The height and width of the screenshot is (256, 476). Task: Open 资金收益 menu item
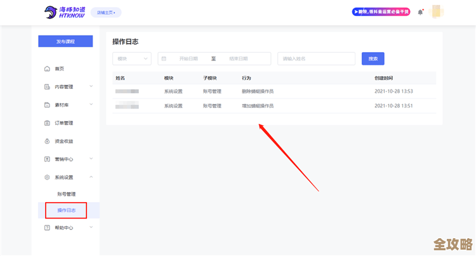(64, 141)
